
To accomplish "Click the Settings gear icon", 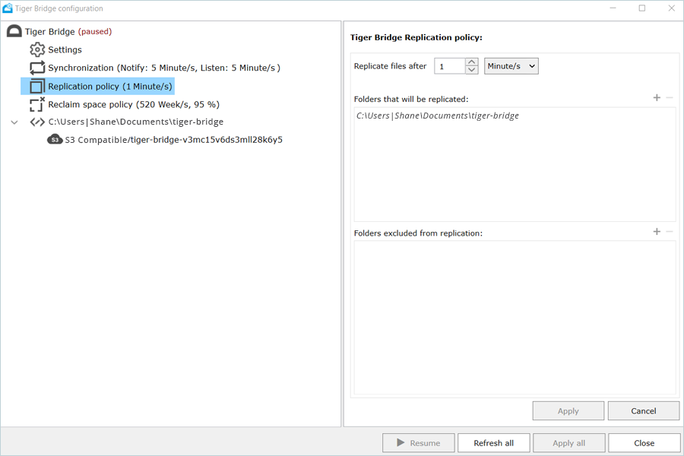I will pyautogui.click(x=37, y=49).
